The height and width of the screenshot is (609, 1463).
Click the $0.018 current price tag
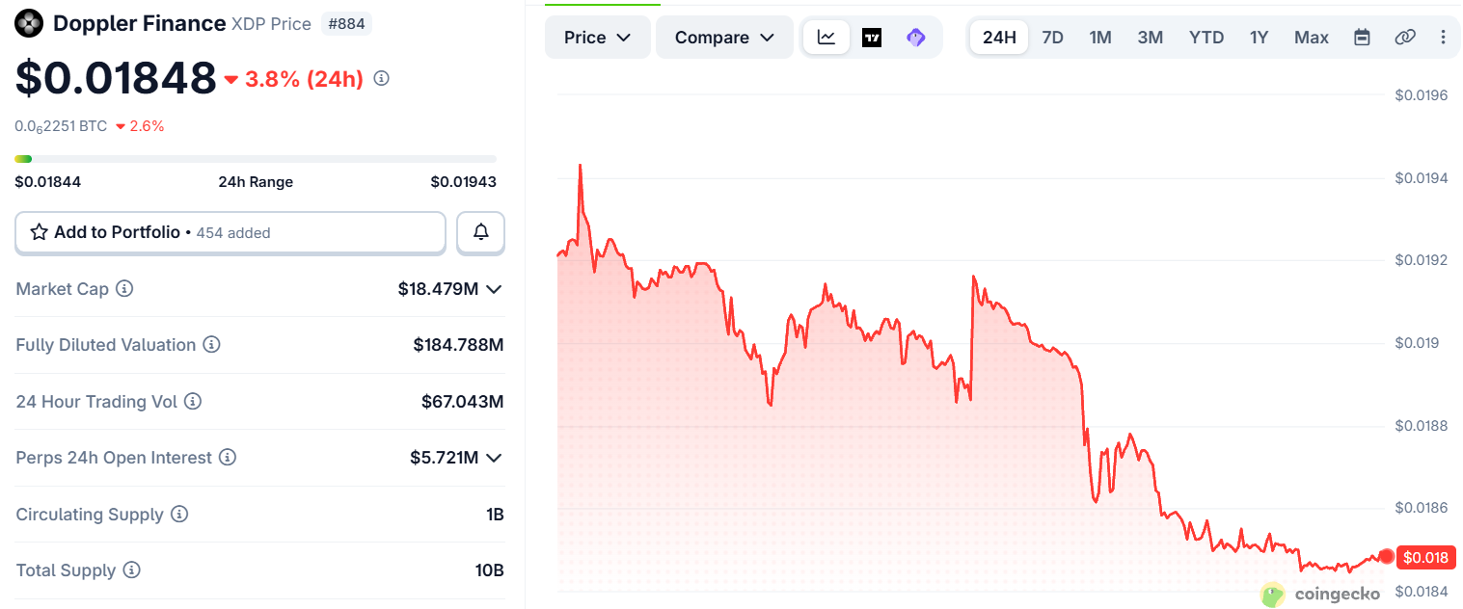(x=1425, y=557)
